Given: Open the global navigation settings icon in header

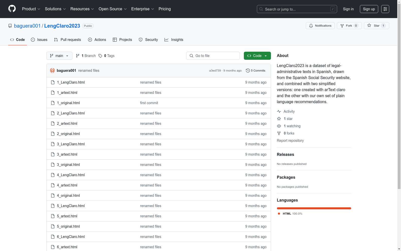Looking at the screenshot, I should [385, 9].
